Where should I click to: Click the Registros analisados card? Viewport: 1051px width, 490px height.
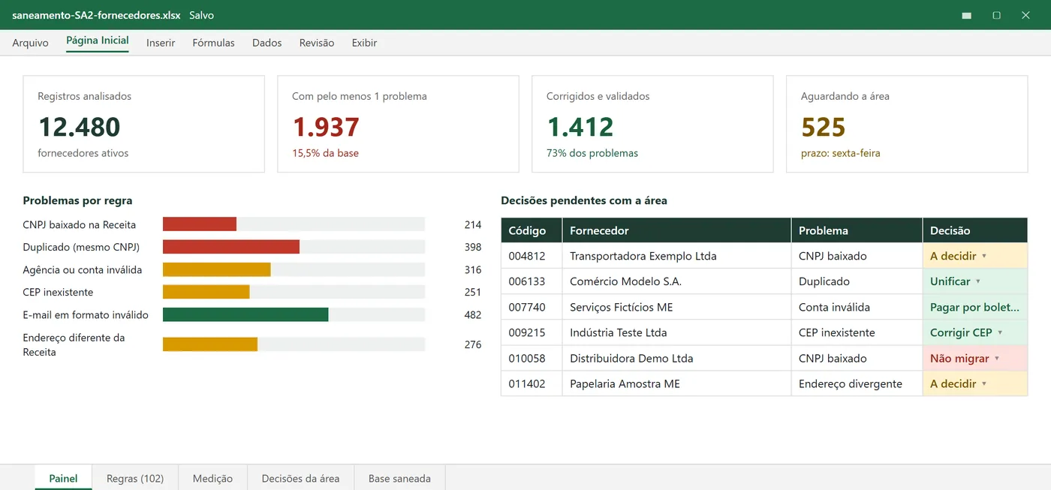143,124
